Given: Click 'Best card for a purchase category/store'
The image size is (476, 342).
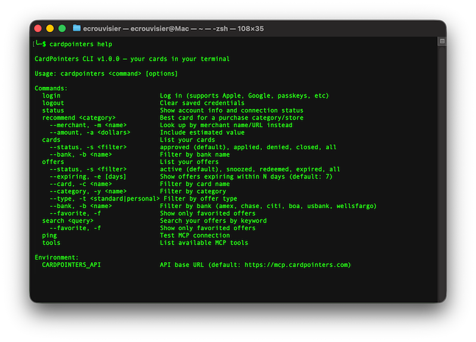Looking at the screenshot, I should [x=231, y=118].
